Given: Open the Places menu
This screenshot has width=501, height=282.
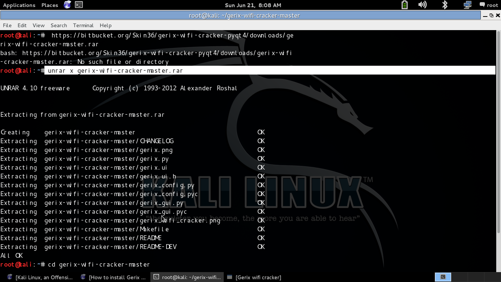Looking at the screenshot, I should tap(50, 5).
